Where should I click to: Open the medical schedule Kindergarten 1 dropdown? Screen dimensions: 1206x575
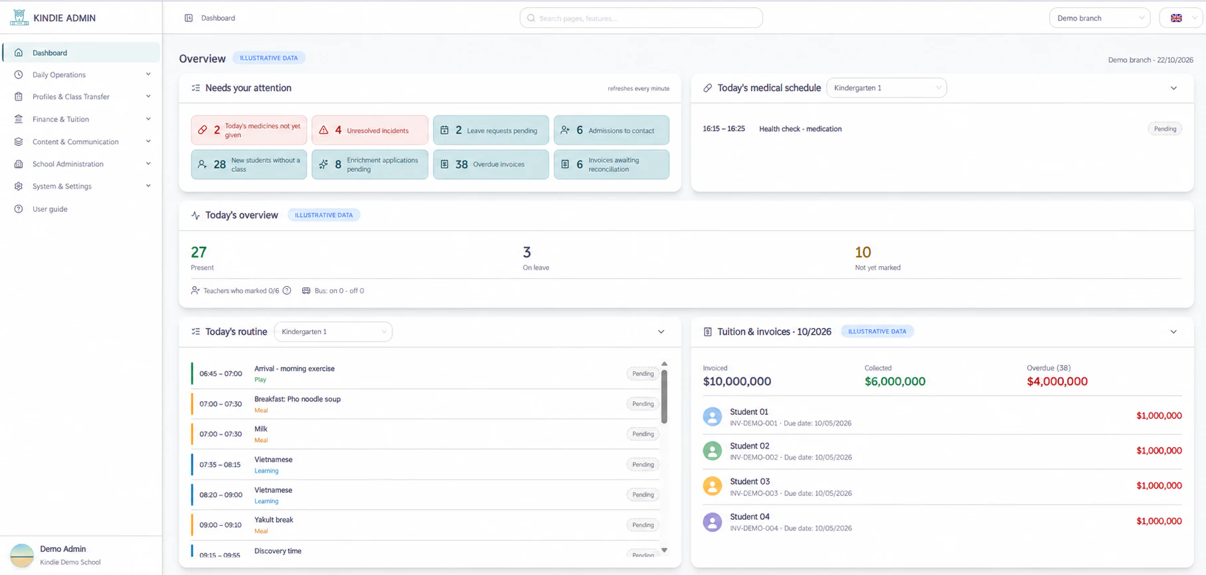tap(887, 88)
